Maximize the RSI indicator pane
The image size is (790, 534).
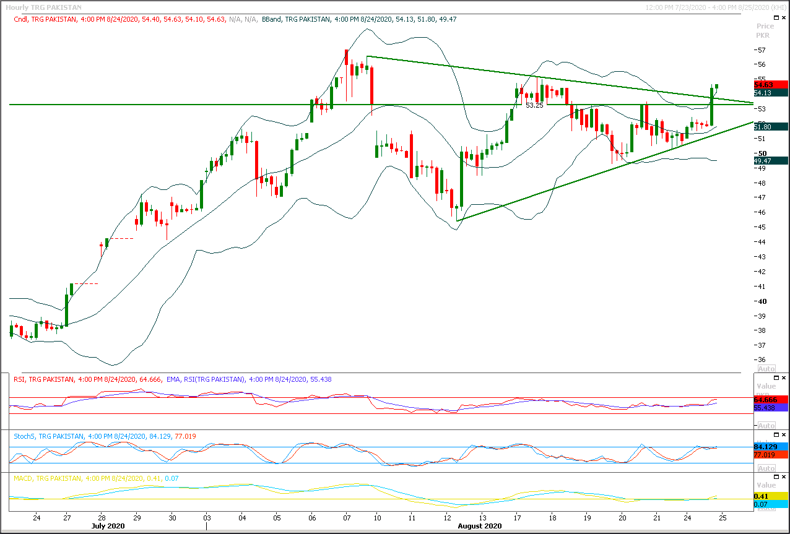point(776,377)
